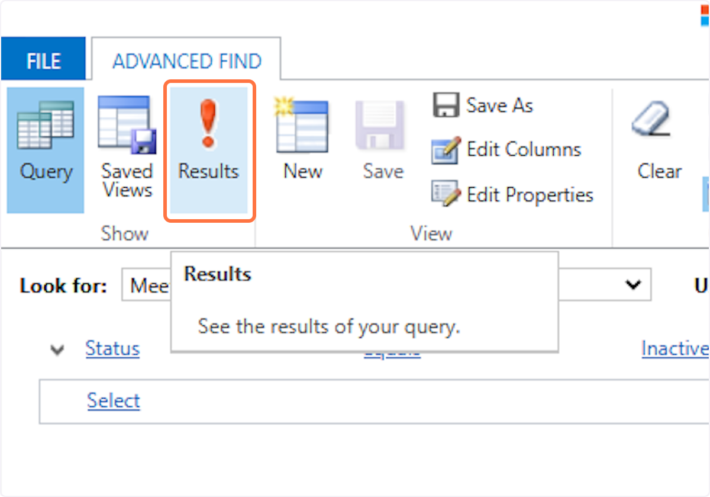Click the Status field link
This screenshot has width=710, height=497.
(112, 348)
